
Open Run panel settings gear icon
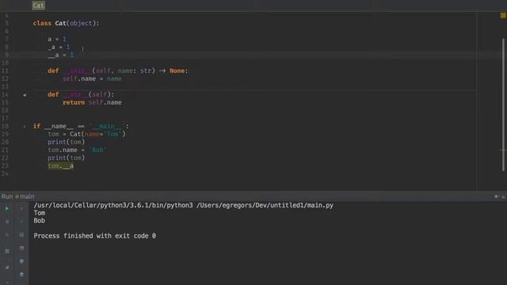point(497,196)
